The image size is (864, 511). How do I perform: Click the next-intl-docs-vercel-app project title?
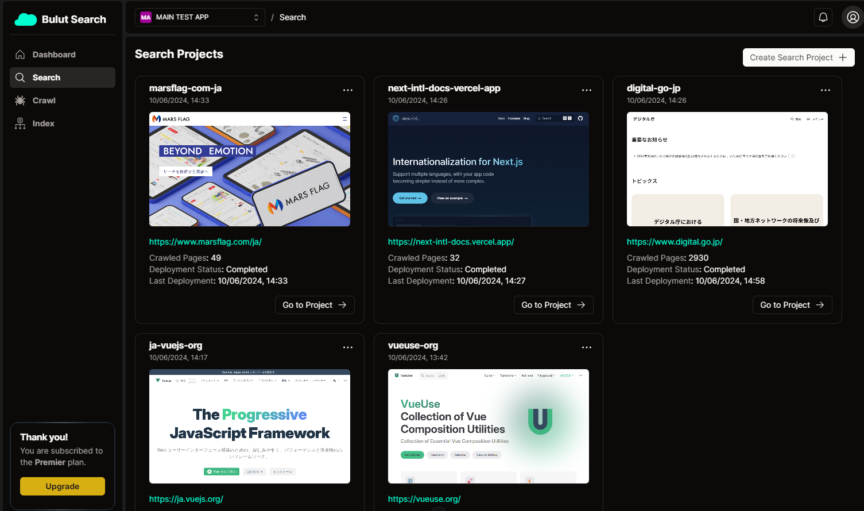[444, 88]
